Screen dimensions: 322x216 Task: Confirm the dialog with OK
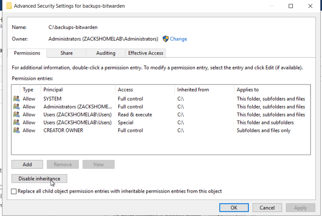pos(234,208)
